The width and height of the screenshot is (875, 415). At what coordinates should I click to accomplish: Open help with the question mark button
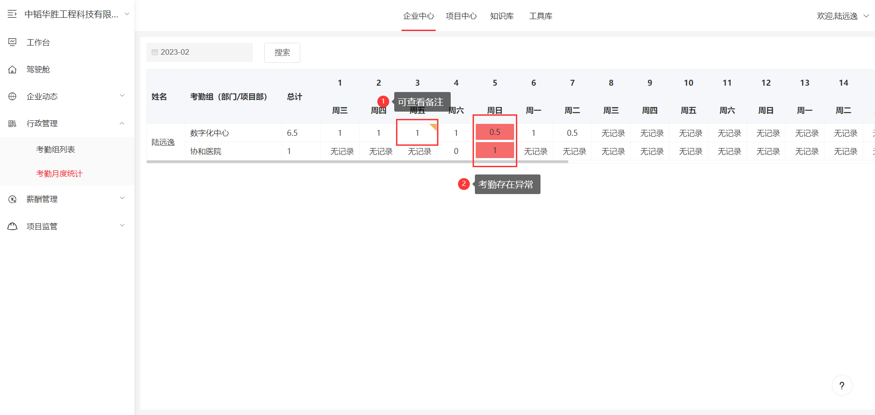[x=842, y=385]
